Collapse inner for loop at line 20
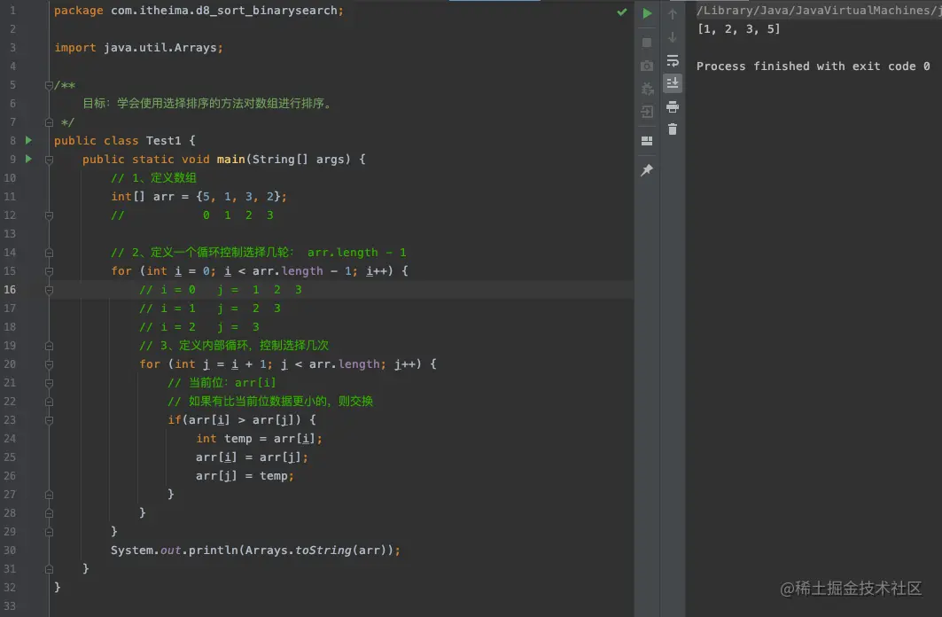 pyautogui.click(x=50, y=364)
